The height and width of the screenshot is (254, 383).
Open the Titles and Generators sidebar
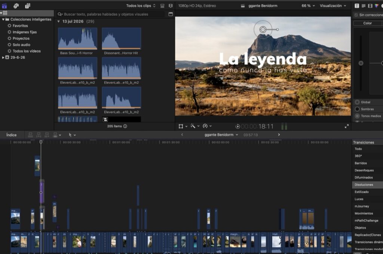[x=28, y=6]
